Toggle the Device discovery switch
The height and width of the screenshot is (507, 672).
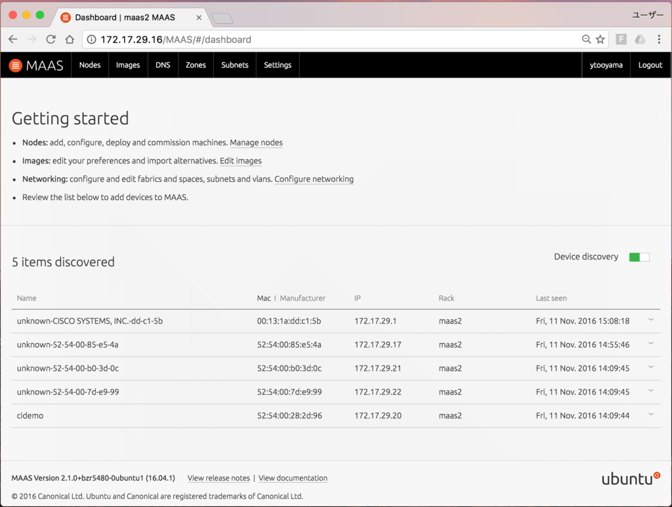click(x=639, y=257)
